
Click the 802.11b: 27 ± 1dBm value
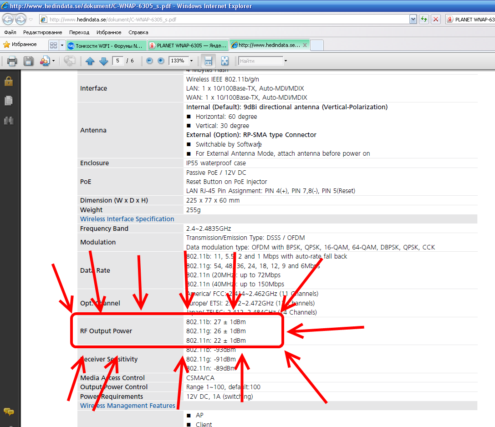point(216,322)
